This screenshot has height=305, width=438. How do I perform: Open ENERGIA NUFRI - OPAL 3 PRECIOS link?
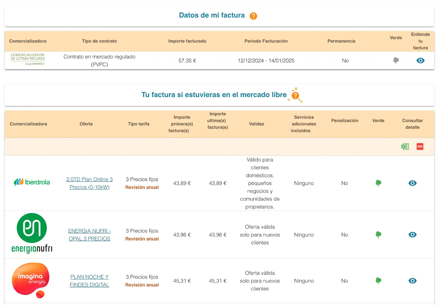[x=89, y=235]
